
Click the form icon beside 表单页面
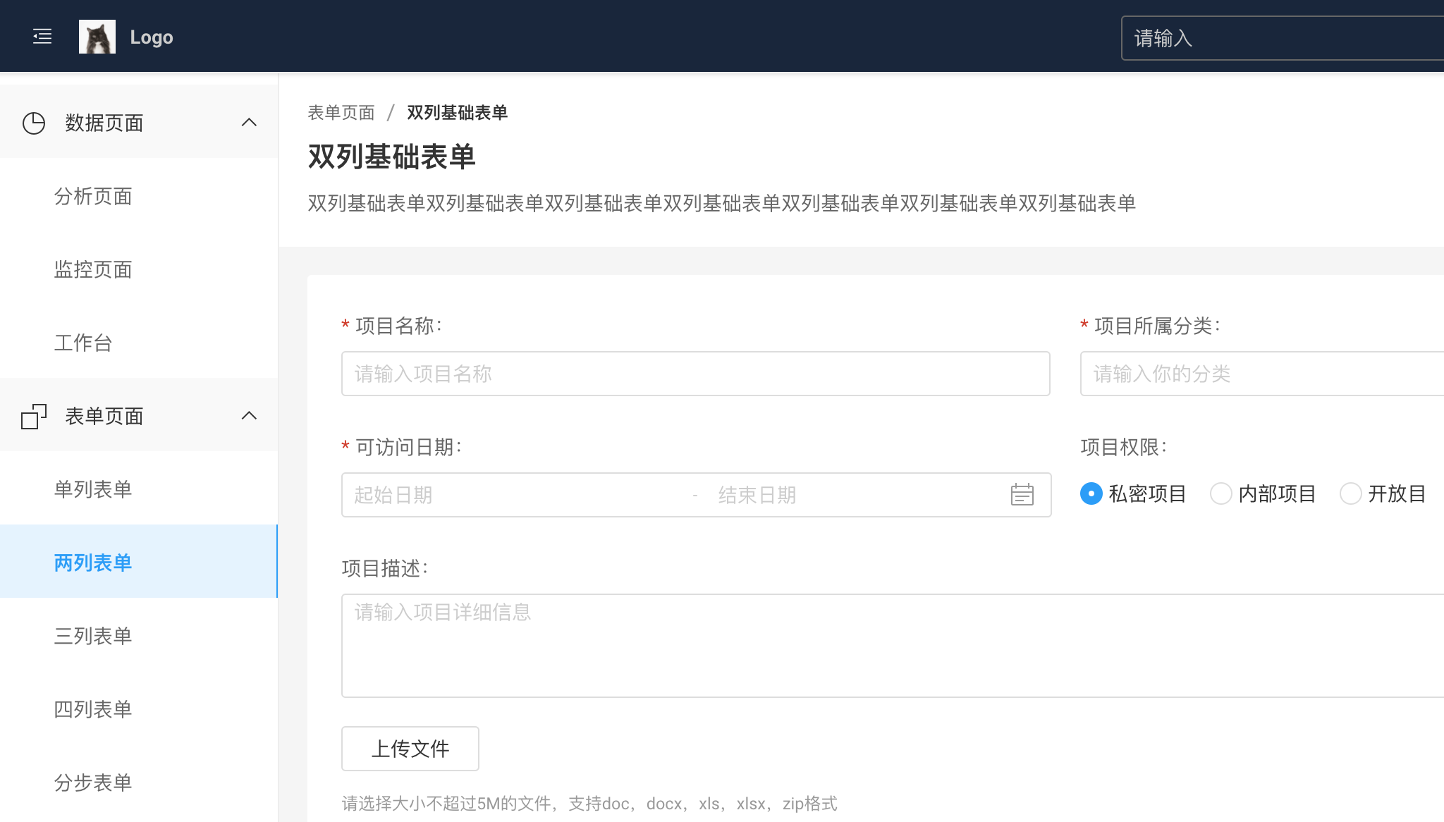pyautogui.click(x=34, y=416)
